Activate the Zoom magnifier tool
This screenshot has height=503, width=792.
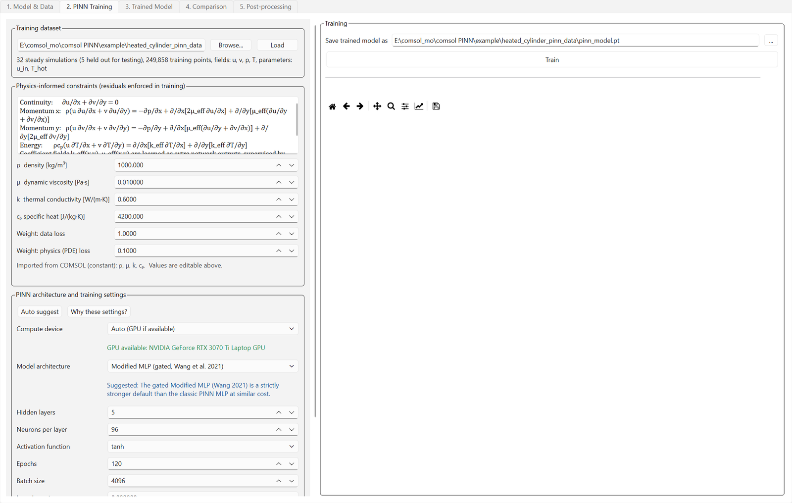pyautogui.click(x=391, y=106)
